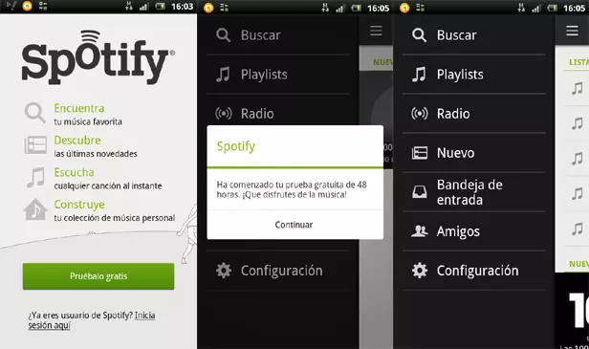
Task: Click 'las últimas novedades' text
Action: (96, 154)
